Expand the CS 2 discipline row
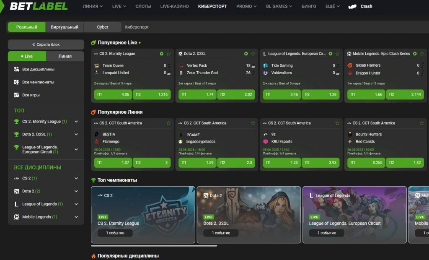 [76, 178]
